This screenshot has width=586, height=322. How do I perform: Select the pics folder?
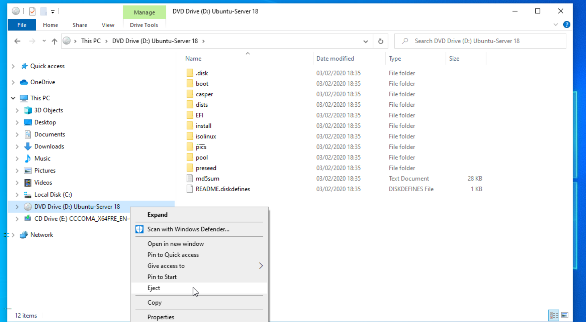(201, 147)
